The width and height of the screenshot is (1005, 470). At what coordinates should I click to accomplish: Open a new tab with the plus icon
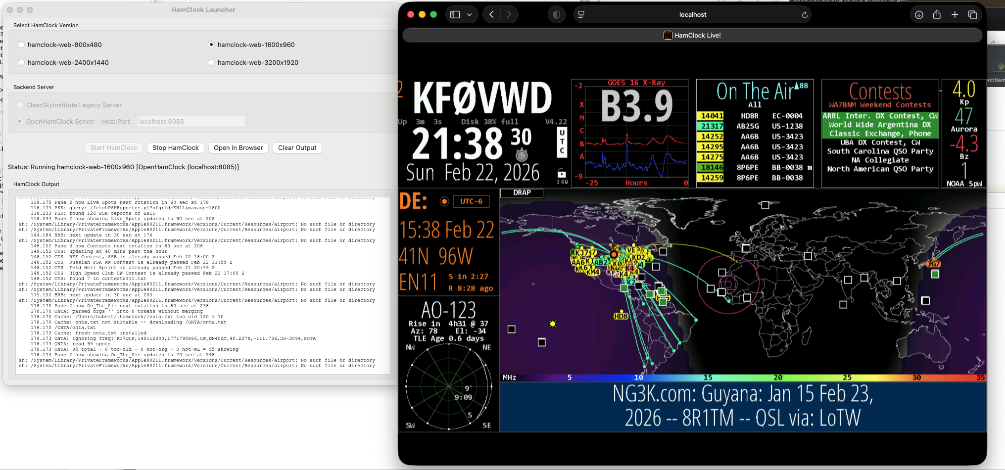click(955, 15)
